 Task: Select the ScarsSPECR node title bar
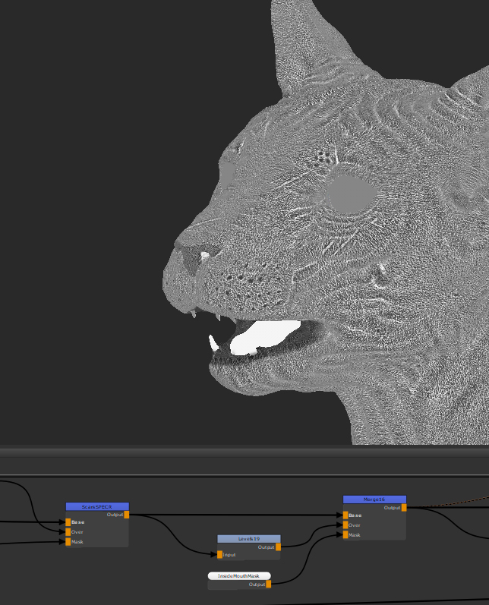(97, 506)
